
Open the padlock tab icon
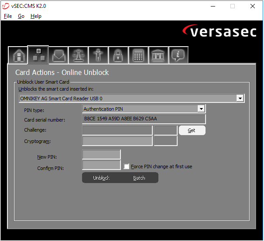point(118,55)
